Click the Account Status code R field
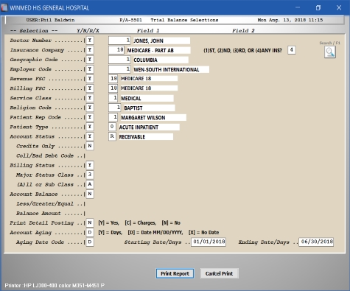This screenshot has width=350, height=291. (112, 136)
